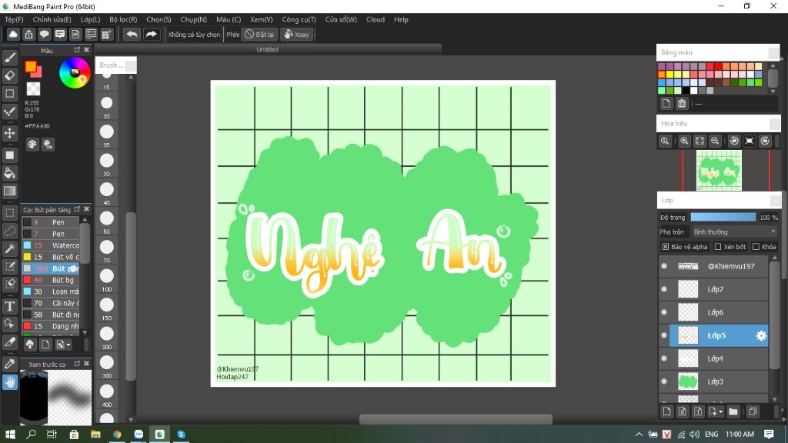This screenshot has height=443, width=788.
Task: Select the Eyedropper tool
Action: (x=9, y=364)
